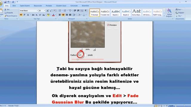Open the font size 20 dropdown
The height and width of the screenshot is (107, 191).
44,11
